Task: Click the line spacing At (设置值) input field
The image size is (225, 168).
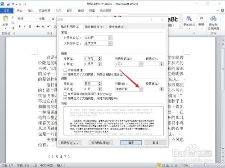Action: (x=153, y=89)
